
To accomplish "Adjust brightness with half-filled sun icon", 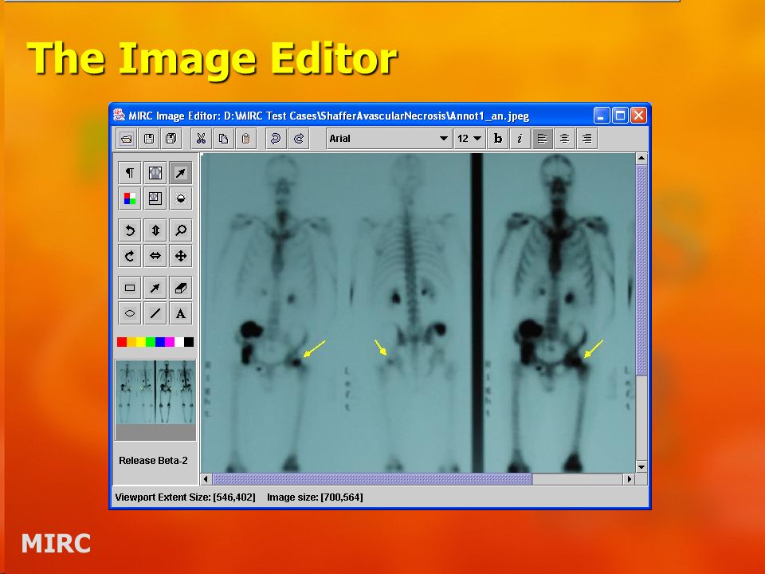I will (181, 199).
